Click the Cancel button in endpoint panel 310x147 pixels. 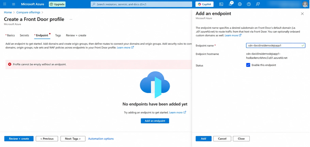tap(222, 138)
